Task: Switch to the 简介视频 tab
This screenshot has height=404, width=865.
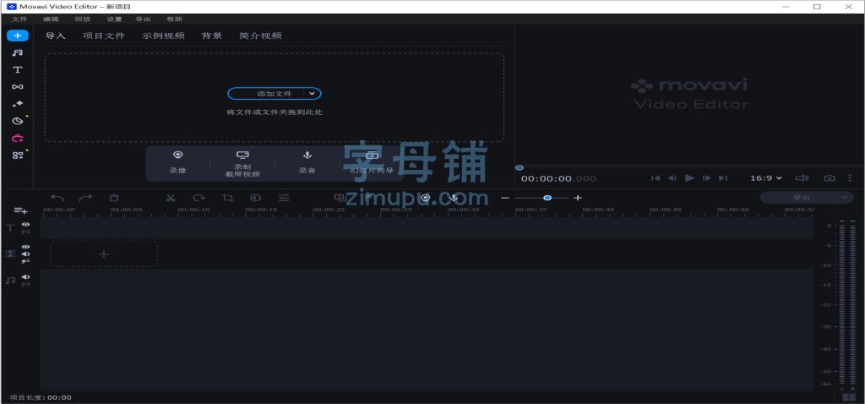Action: 260,35
